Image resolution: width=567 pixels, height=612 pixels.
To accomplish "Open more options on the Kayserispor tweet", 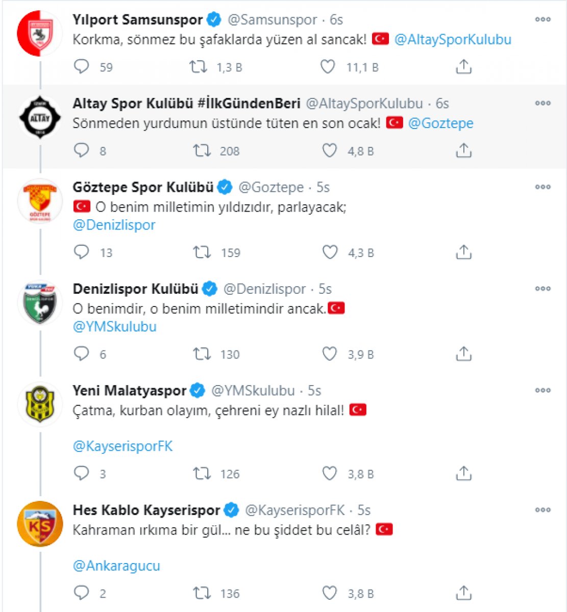I will tap(543, 509).
